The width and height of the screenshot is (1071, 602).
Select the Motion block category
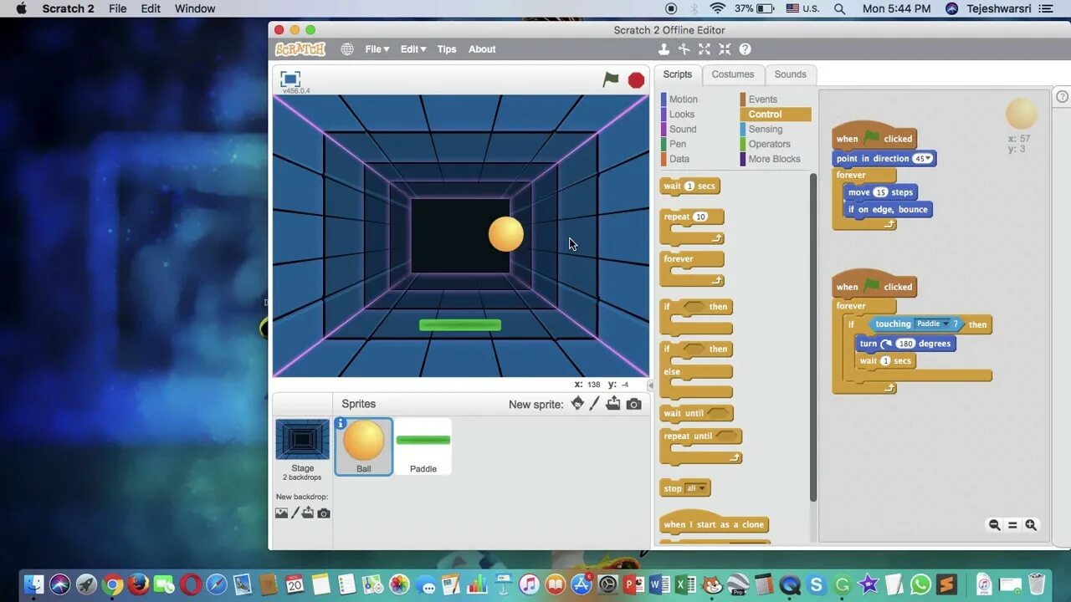[683, 99]
